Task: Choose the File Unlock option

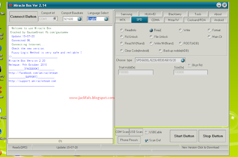Action: pos(151,37)
